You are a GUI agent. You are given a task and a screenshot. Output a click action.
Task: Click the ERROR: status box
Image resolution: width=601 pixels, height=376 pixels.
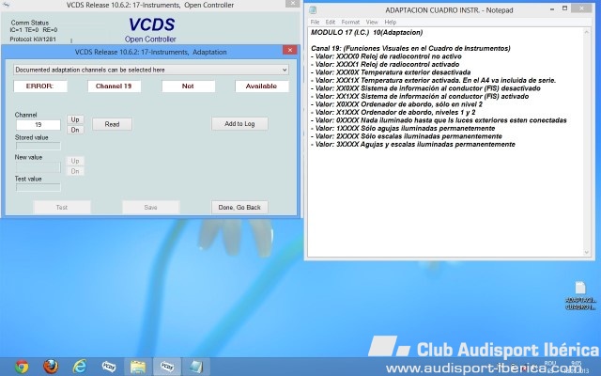pos(40,86)
